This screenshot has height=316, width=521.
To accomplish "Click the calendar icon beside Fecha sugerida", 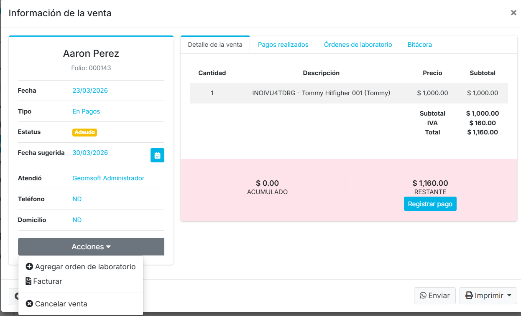I will click(x=157, y=155).
